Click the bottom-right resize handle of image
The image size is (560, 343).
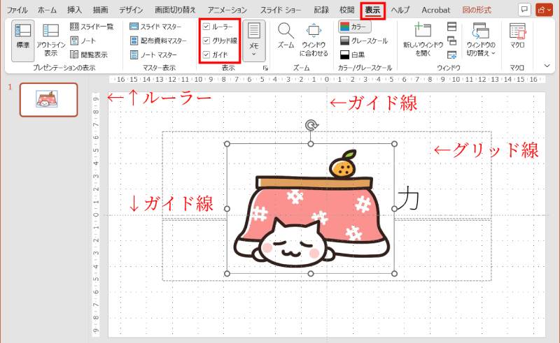pyautogui.click(x=394, y=274)
